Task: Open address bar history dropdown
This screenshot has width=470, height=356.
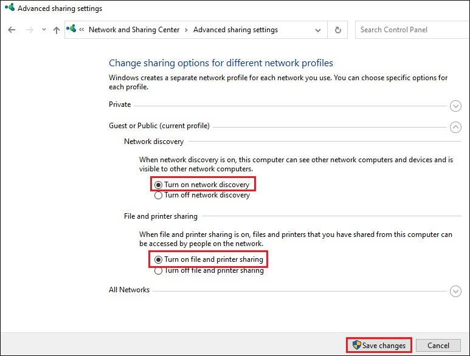Action: (318, 30)
